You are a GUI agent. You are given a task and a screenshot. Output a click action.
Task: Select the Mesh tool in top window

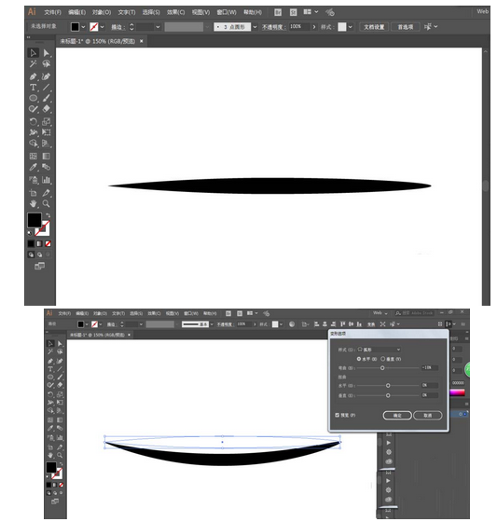(x=33, y=157)
